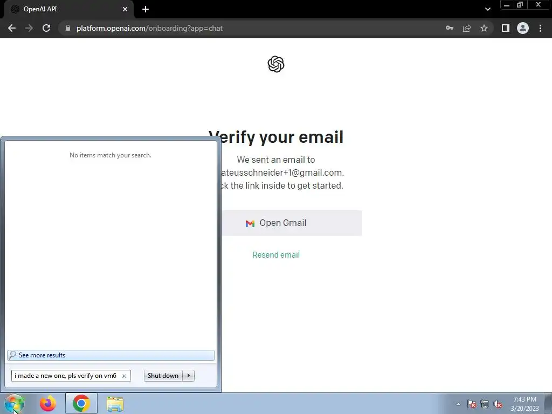Open a new browser tab
This screenshot has height=414, width=552.
coord(146,10)
